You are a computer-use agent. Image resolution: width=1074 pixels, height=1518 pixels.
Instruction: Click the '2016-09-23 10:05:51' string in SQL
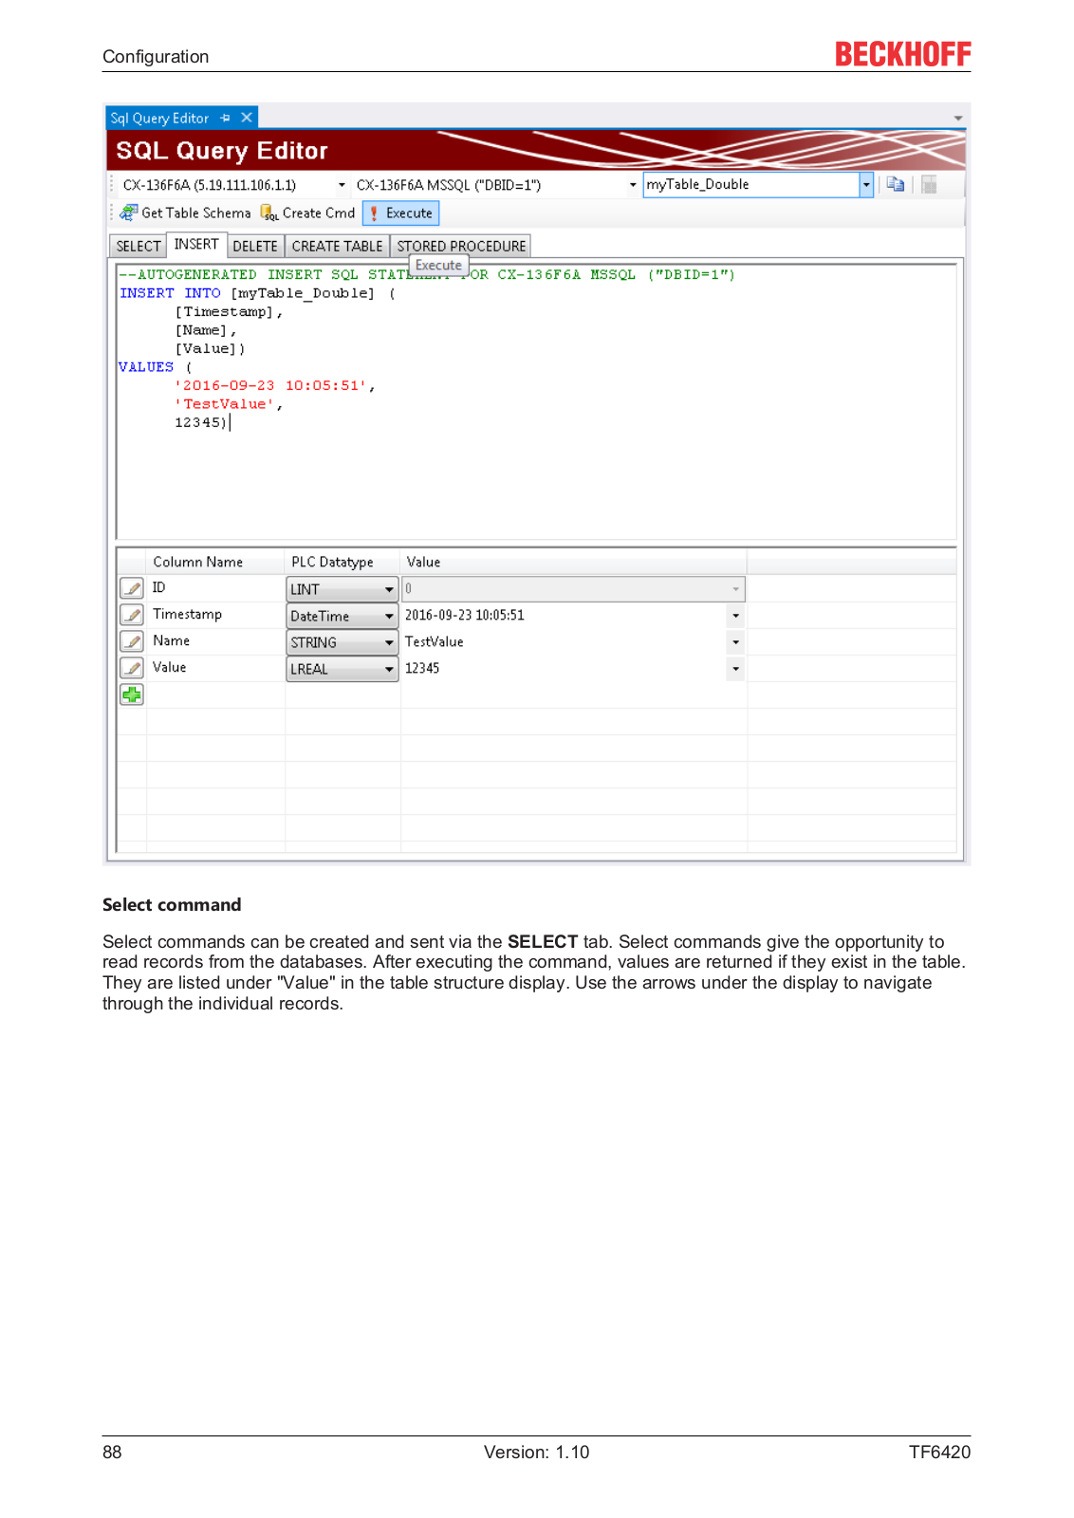271,385
